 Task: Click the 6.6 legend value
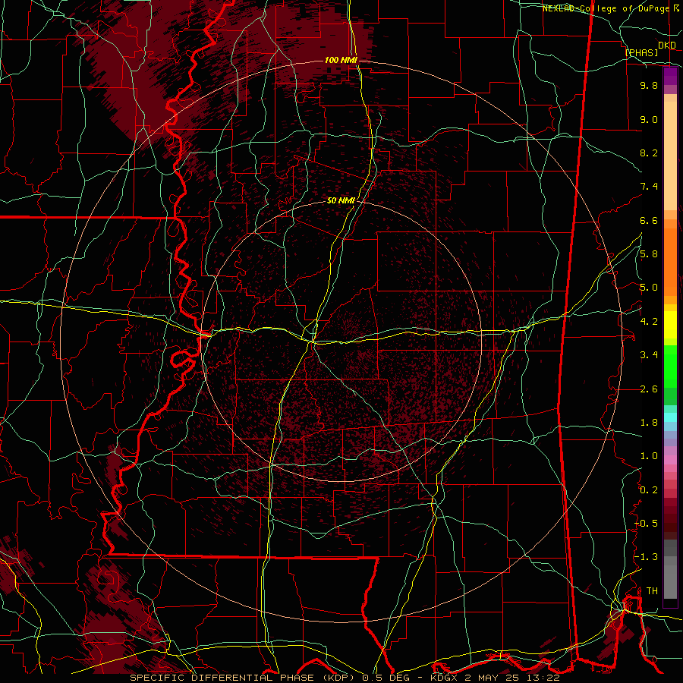[x=649, y=220]
